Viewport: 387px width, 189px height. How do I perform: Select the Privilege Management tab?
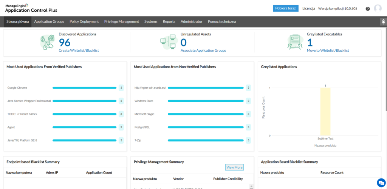pyautogui.click(x=121, y=22)
